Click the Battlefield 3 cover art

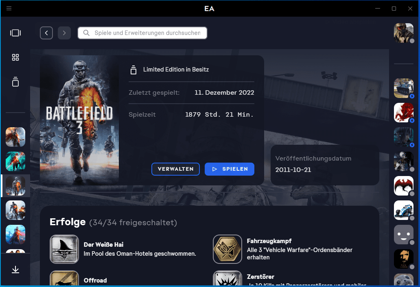click(x=79, y=120)
